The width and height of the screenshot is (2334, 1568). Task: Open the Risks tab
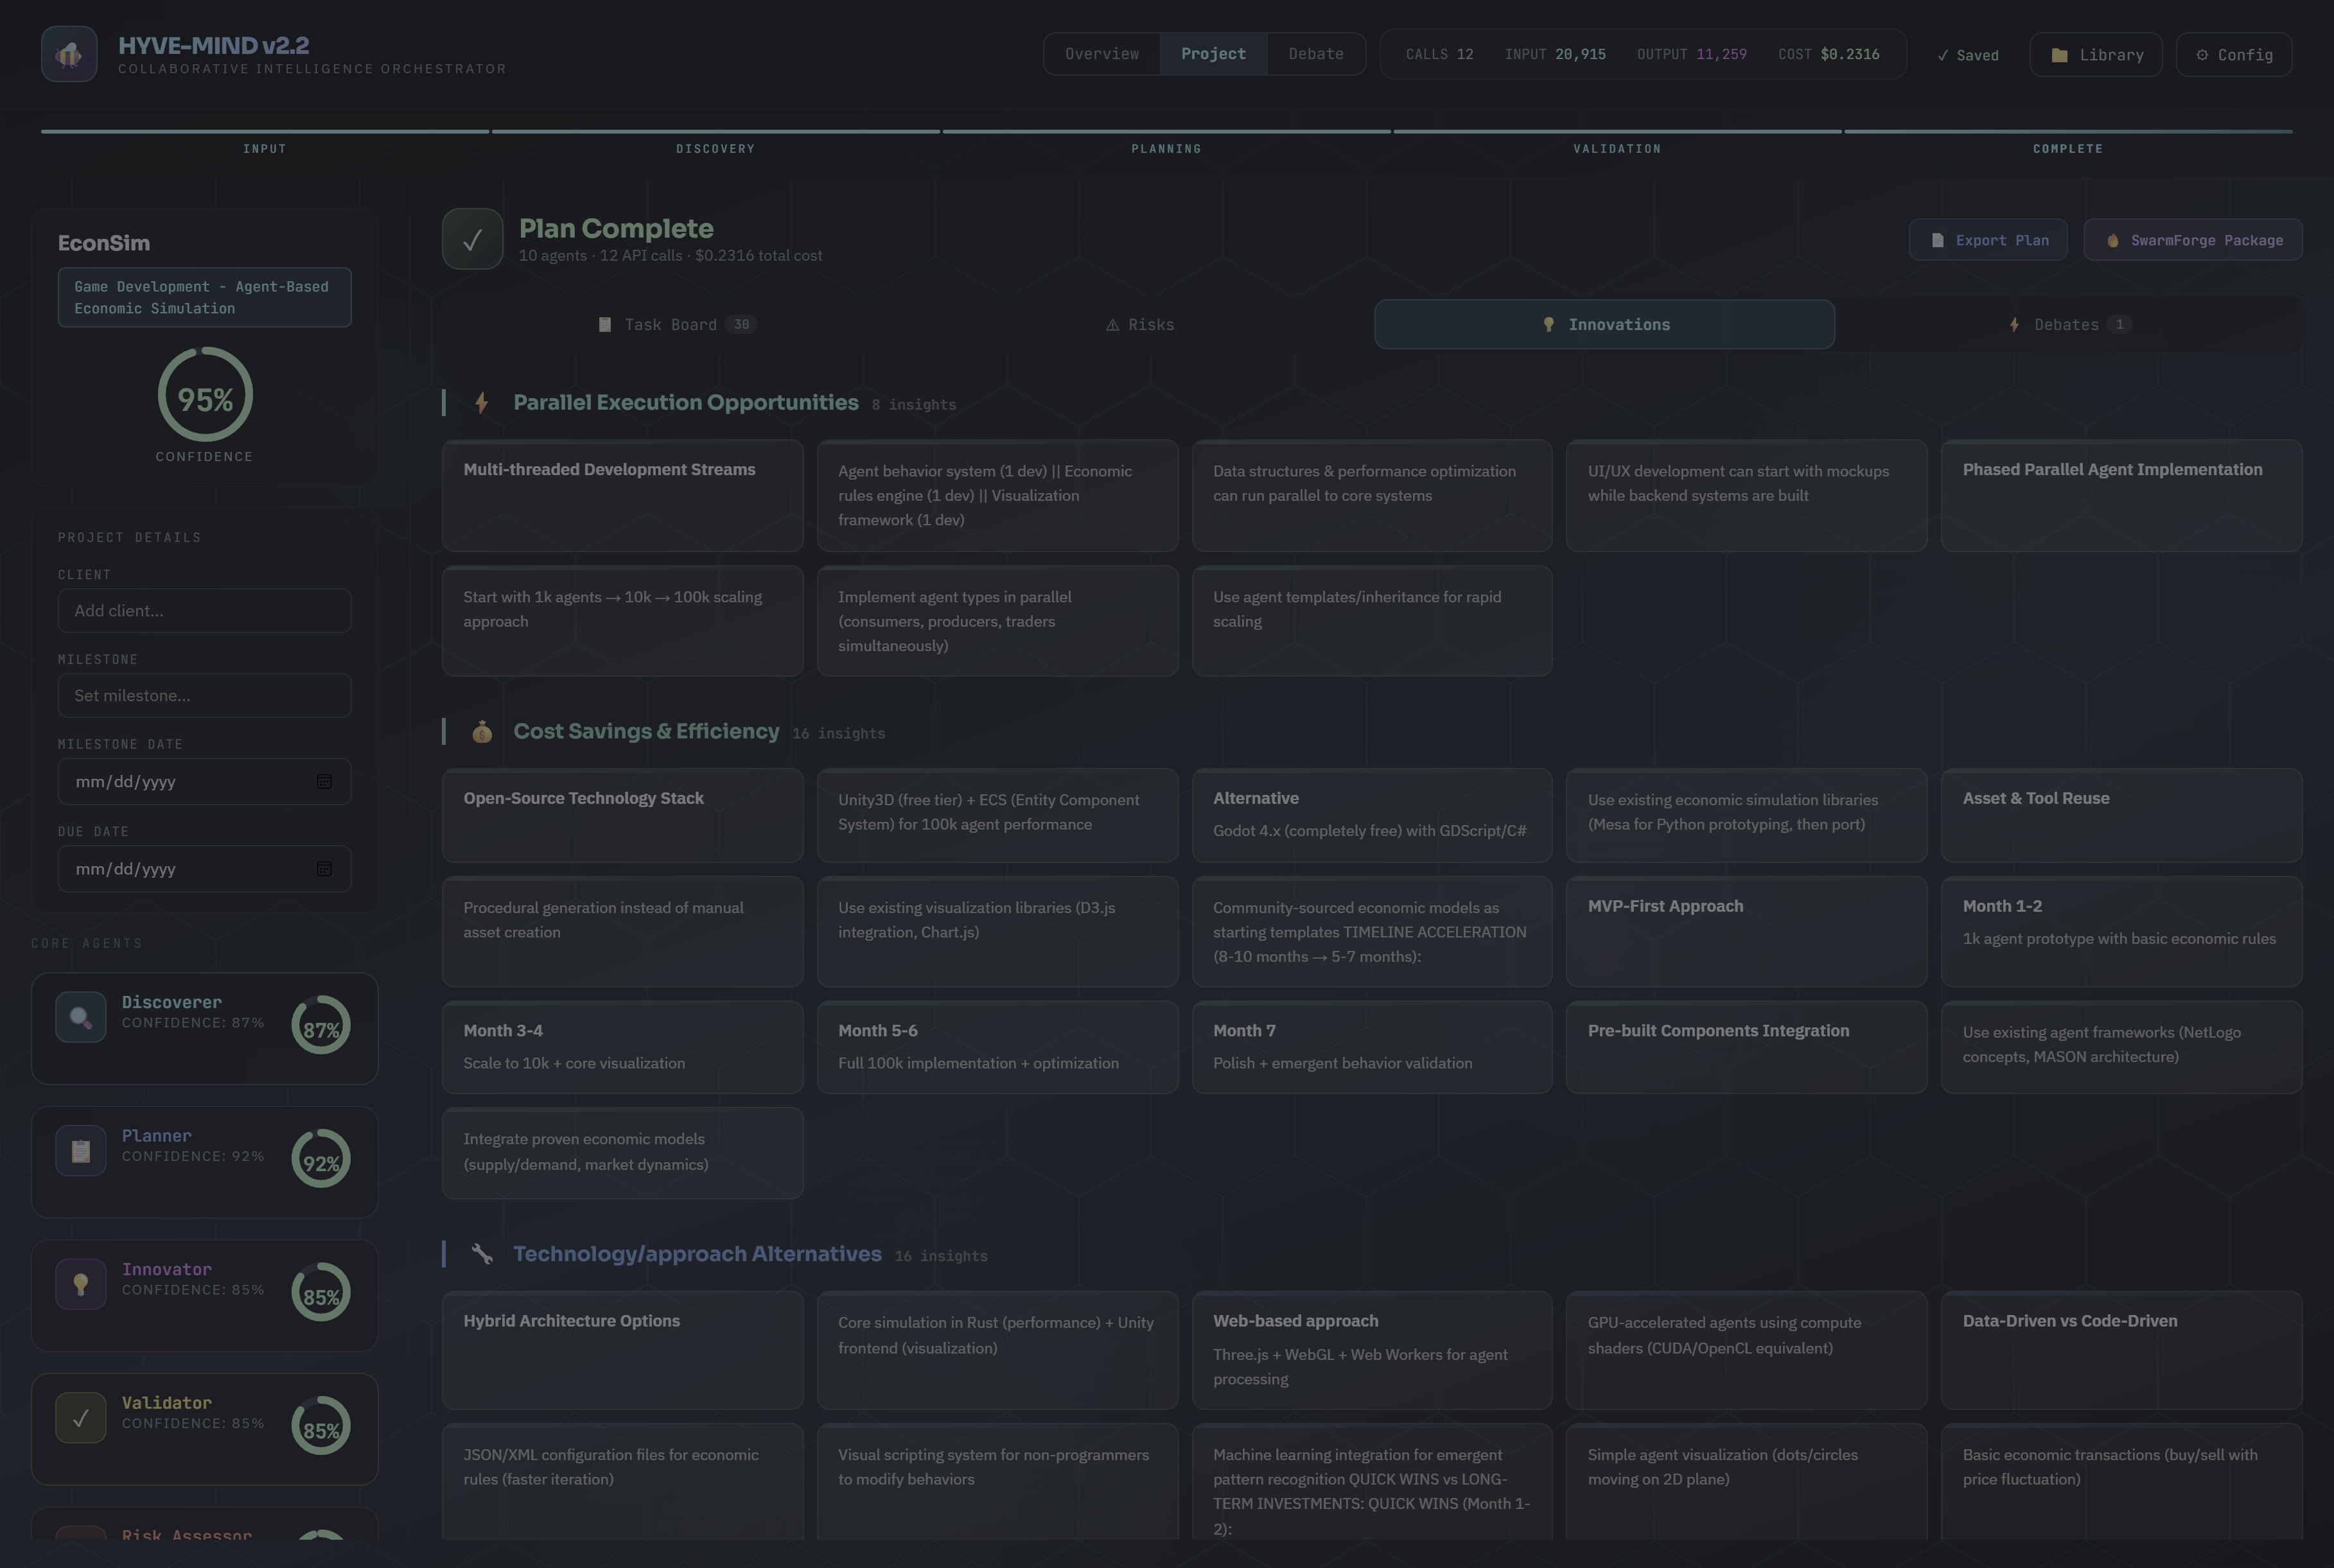[1140, 325]
